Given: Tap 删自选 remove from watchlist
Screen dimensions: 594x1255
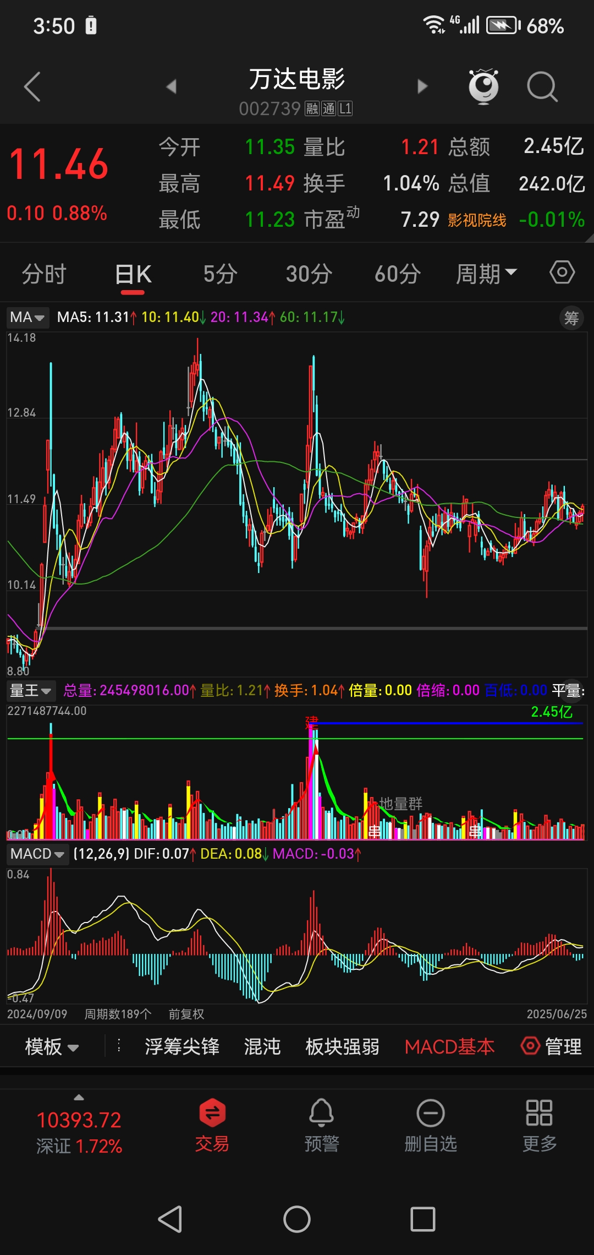Looking at the screenshot, I should click(431, 1125).
